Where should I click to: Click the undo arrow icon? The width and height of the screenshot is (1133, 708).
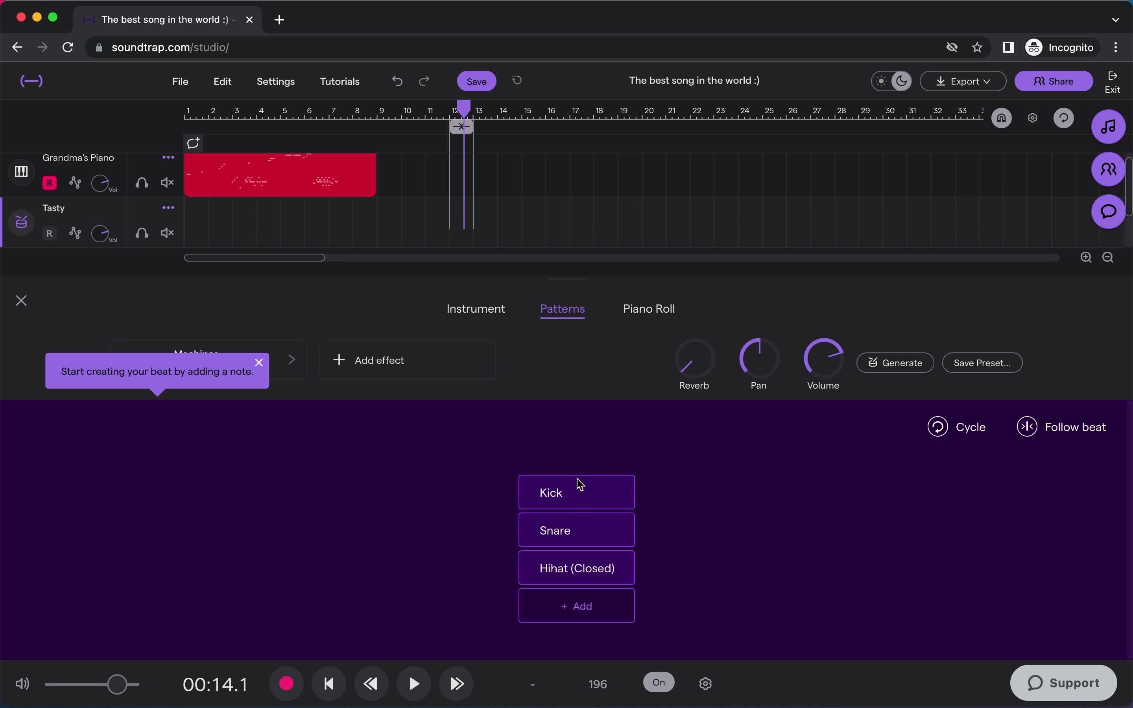tap(397, 81)
